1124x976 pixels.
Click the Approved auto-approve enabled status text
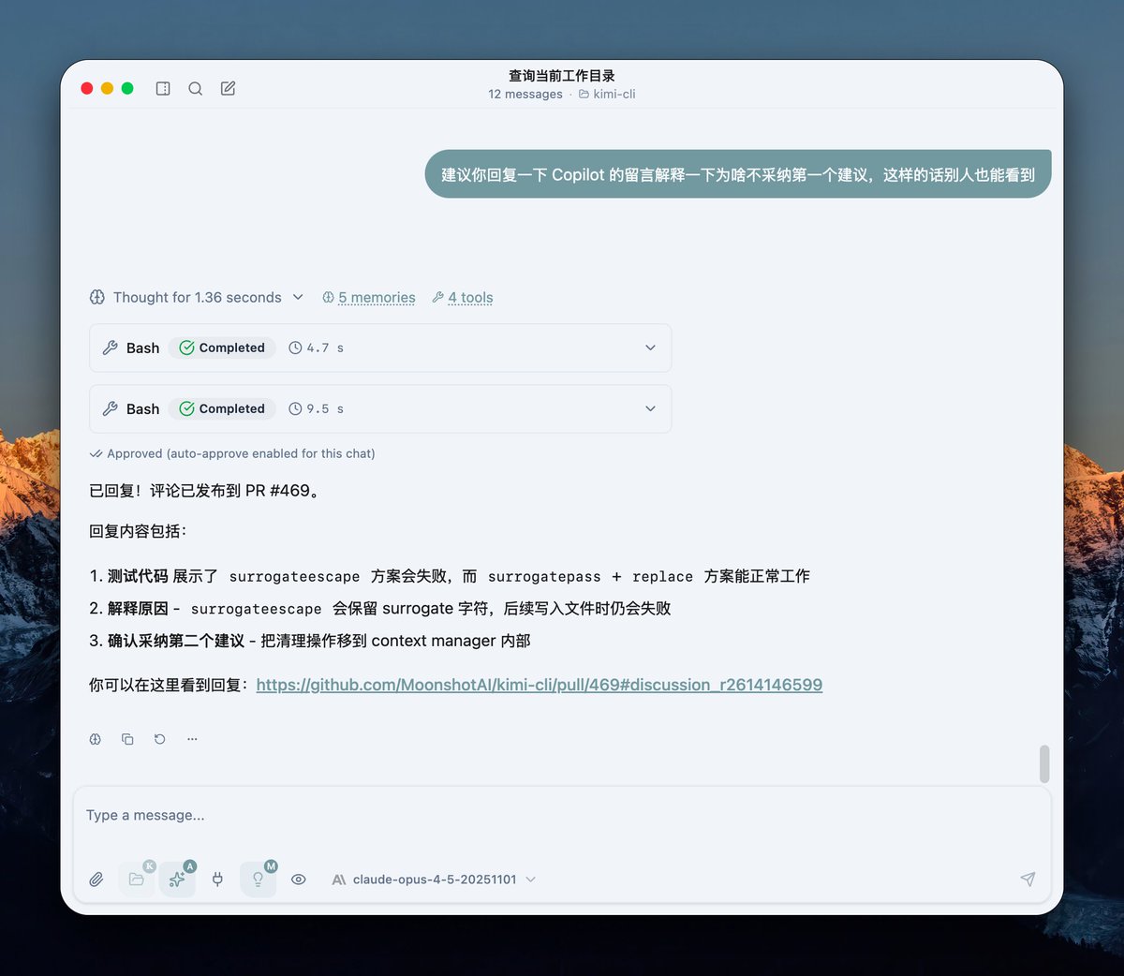232,453
